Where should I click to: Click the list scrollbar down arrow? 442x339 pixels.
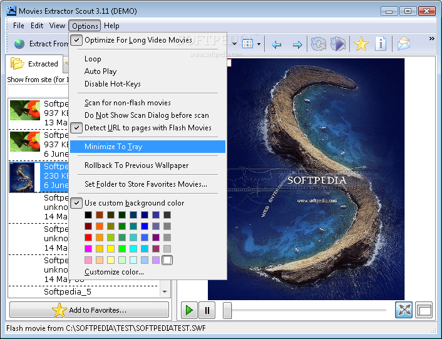pos(165,292)
